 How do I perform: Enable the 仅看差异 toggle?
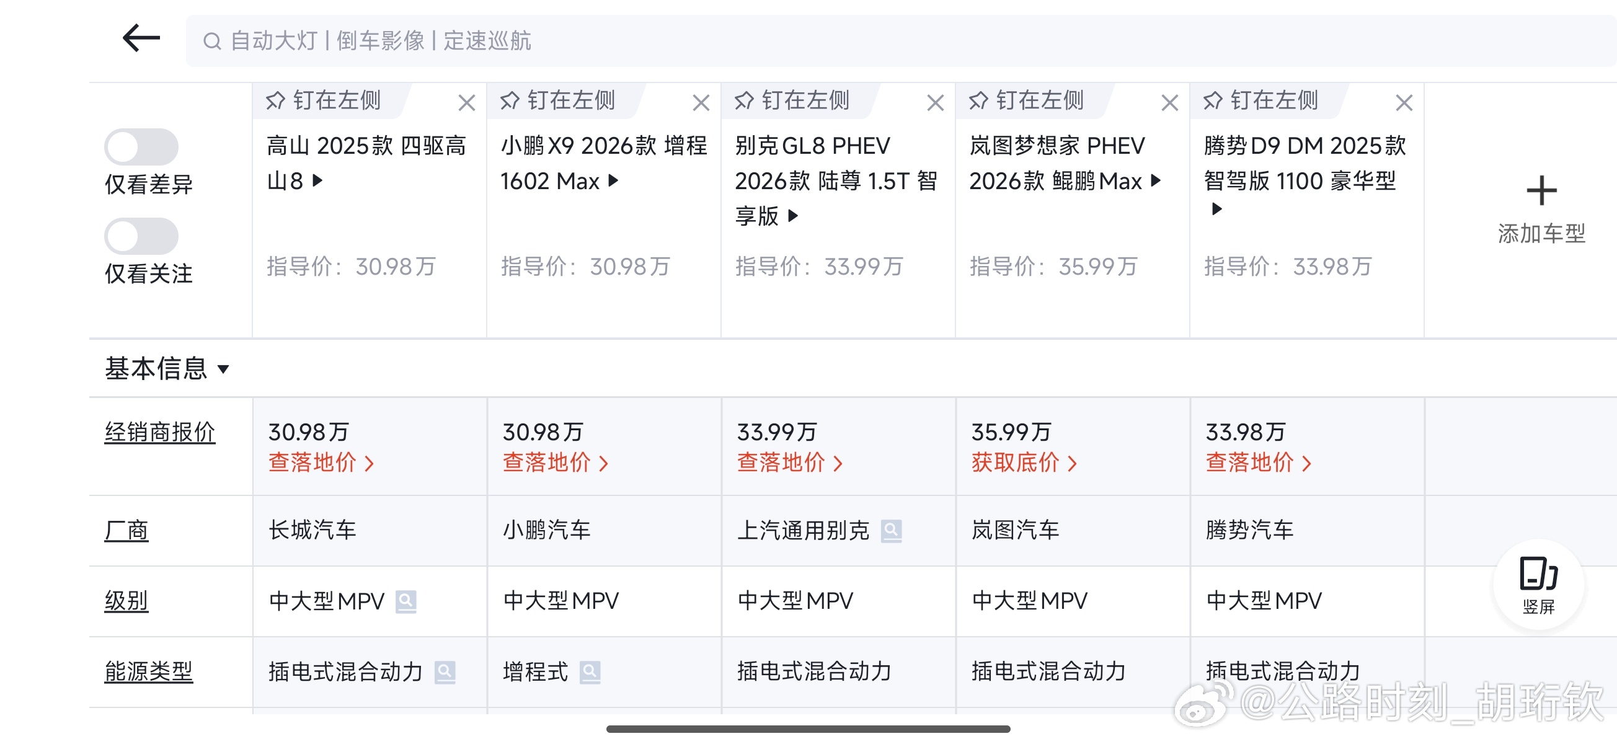141,146
